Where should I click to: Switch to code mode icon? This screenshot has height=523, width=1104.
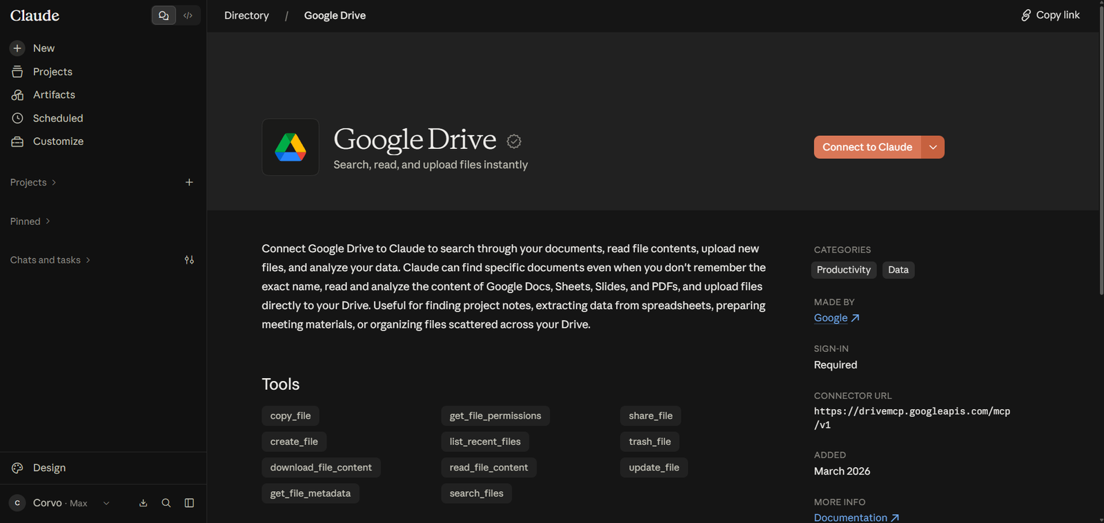(188, 15)
